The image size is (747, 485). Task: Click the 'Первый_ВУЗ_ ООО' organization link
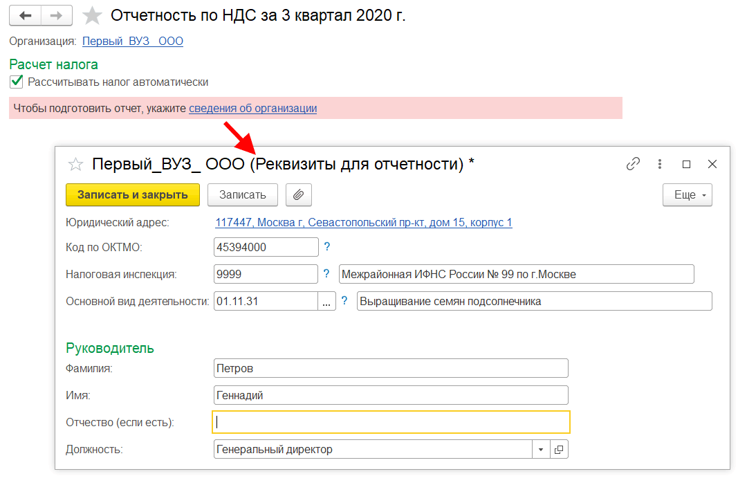pos(133,41)
